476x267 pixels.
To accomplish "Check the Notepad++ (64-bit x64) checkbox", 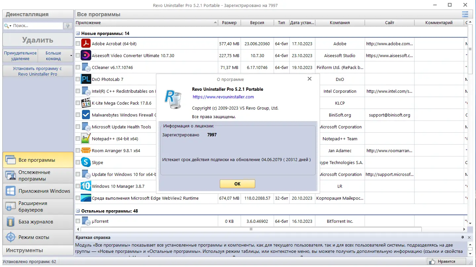I will click(78, 139).
